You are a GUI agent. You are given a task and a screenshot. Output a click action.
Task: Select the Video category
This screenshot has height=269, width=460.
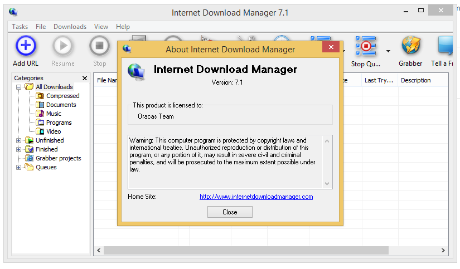click(54, 131)
